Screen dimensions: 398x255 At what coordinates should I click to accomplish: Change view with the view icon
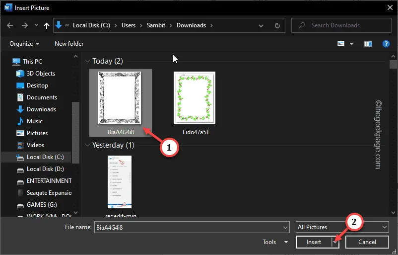[x=341, y=44]
